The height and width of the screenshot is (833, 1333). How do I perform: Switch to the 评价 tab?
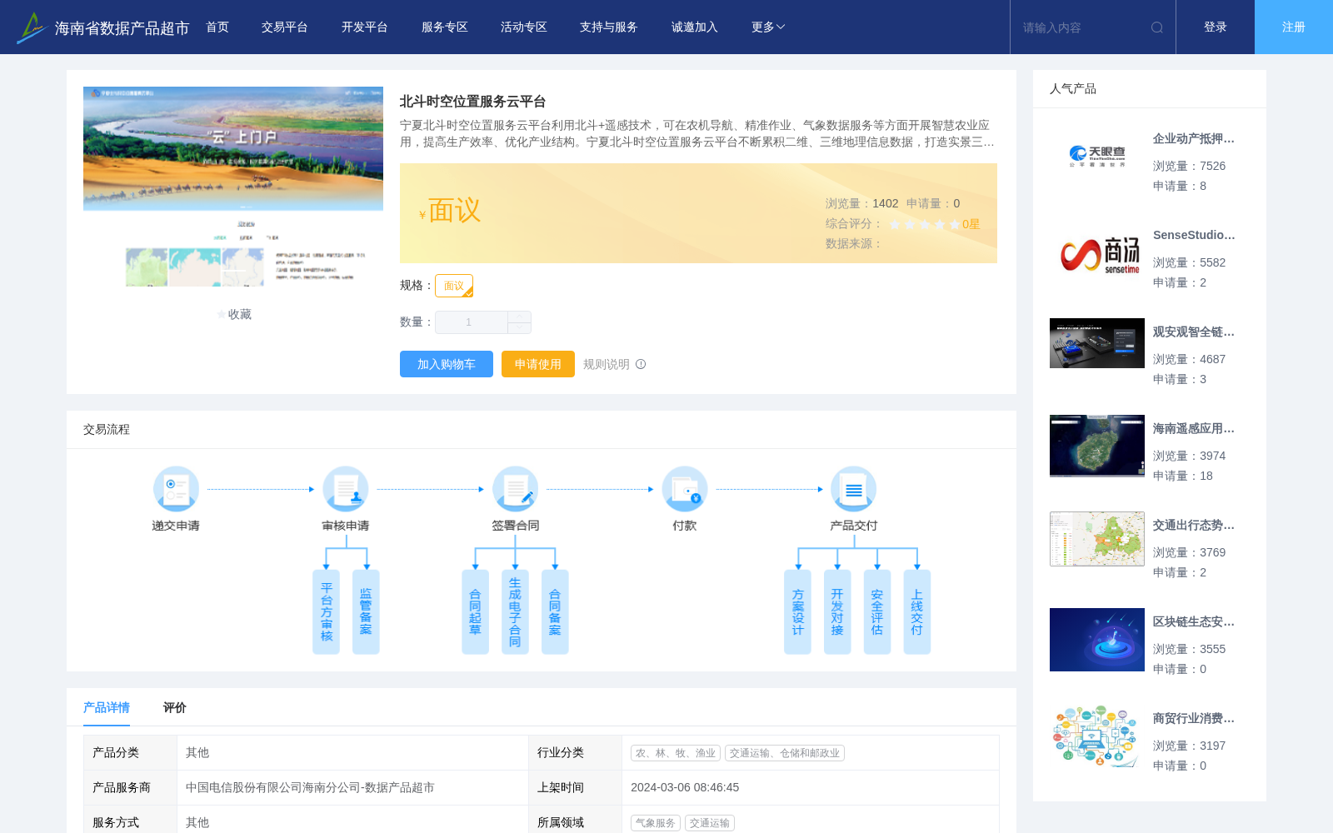click(175, 707)
